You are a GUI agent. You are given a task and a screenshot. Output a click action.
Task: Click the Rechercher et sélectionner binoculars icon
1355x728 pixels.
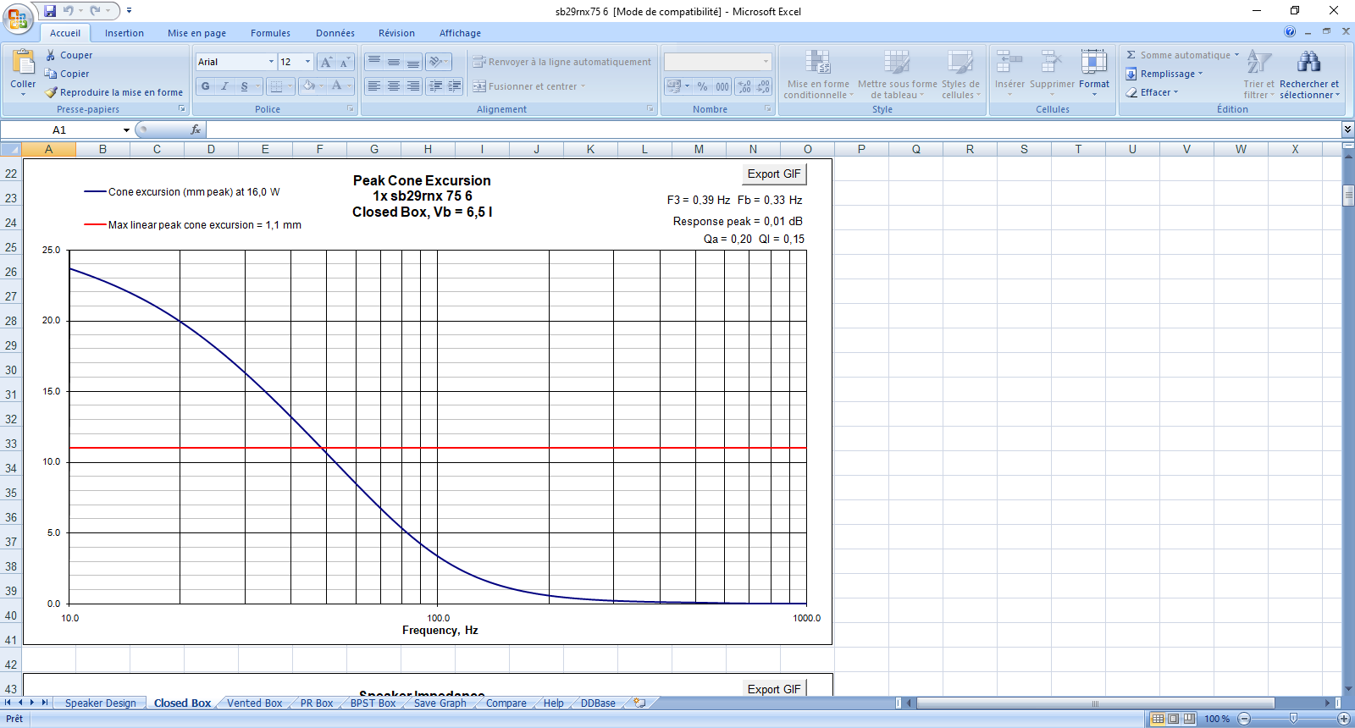coord(1308,62)
